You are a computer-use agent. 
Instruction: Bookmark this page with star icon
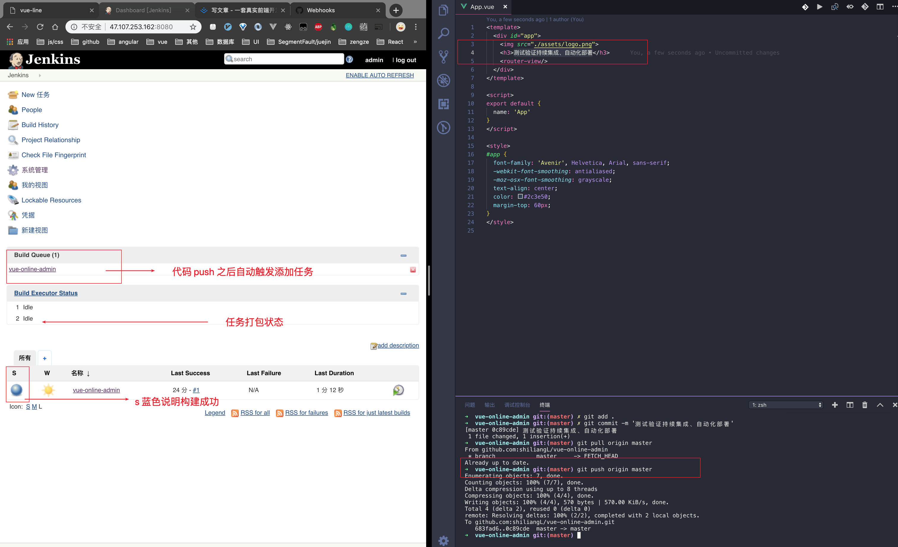(x=193, y=27)
